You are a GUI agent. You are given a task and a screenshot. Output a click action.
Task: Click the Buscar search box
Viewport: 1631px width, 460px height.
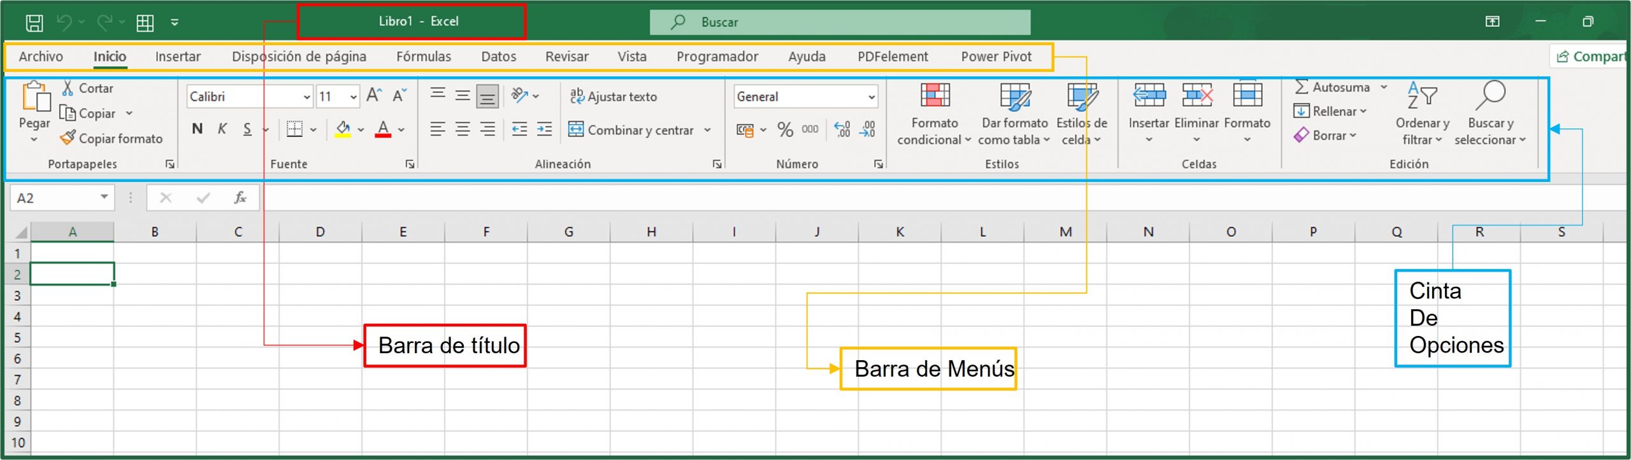[840, 22]
